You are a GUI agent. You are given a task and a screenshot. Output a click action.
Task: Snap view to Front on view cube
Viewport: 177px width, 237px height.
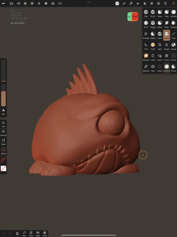(135, 17)
